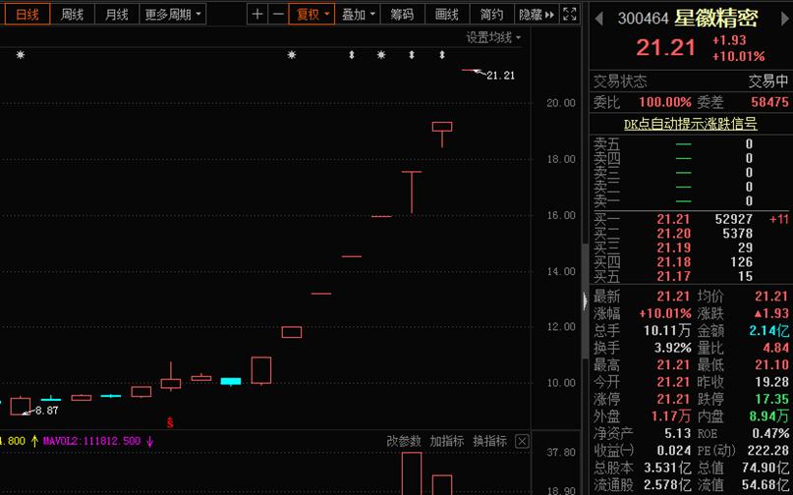Zoom out chart with minus button
This screenshot has height=495, width=793.
(278, 14)
